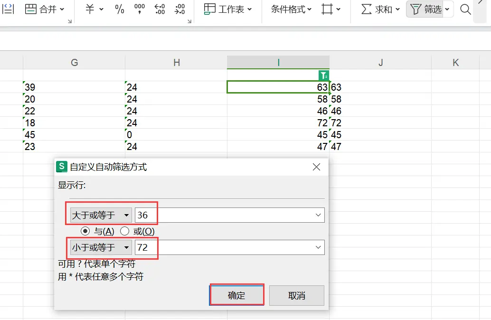
Task: Click the second value field containing 72
Action: tap(229, 247)
